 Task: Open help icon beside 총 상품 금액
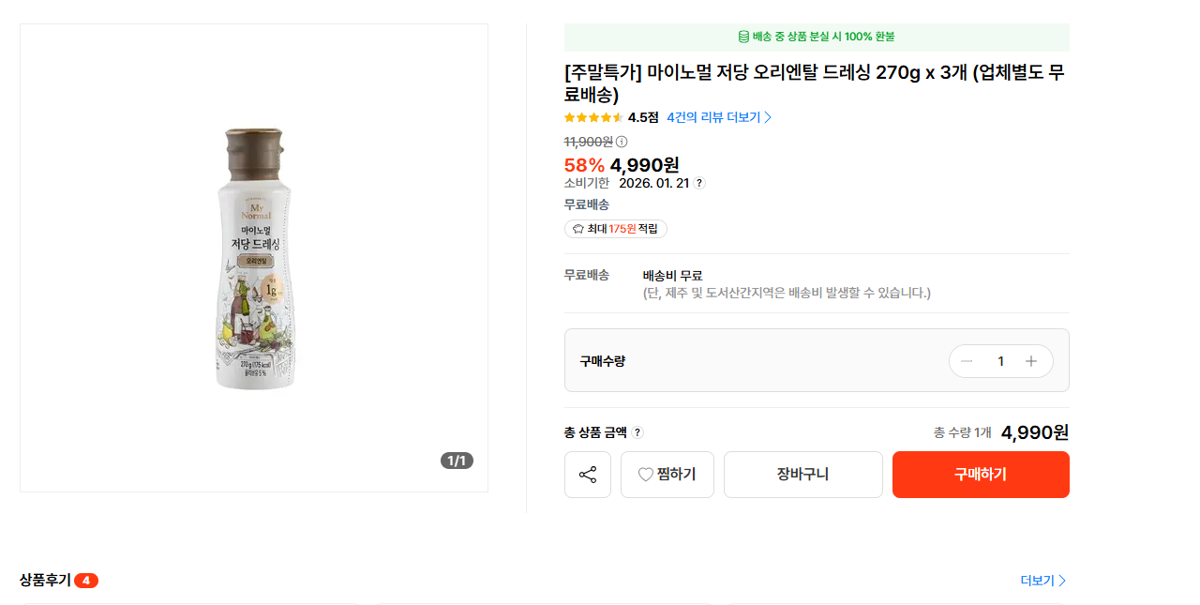click(x=637, y=432)
